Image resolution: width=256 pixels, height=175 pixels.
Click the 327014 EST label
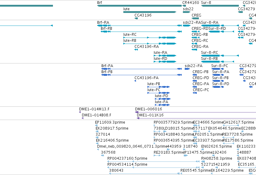(103, 134)
